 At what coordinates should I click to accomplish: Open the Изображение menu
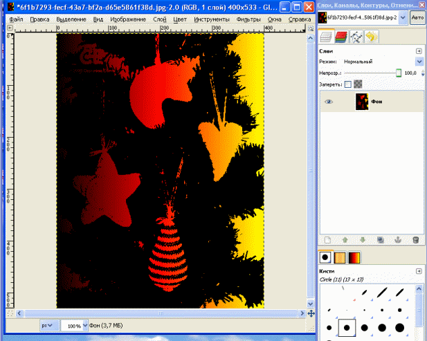coord(128,19)
